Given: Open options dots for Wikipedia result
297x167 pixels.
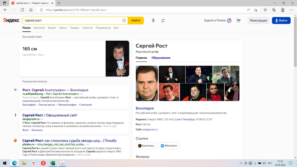Looking at the screenshot, I should pos(81,94).
